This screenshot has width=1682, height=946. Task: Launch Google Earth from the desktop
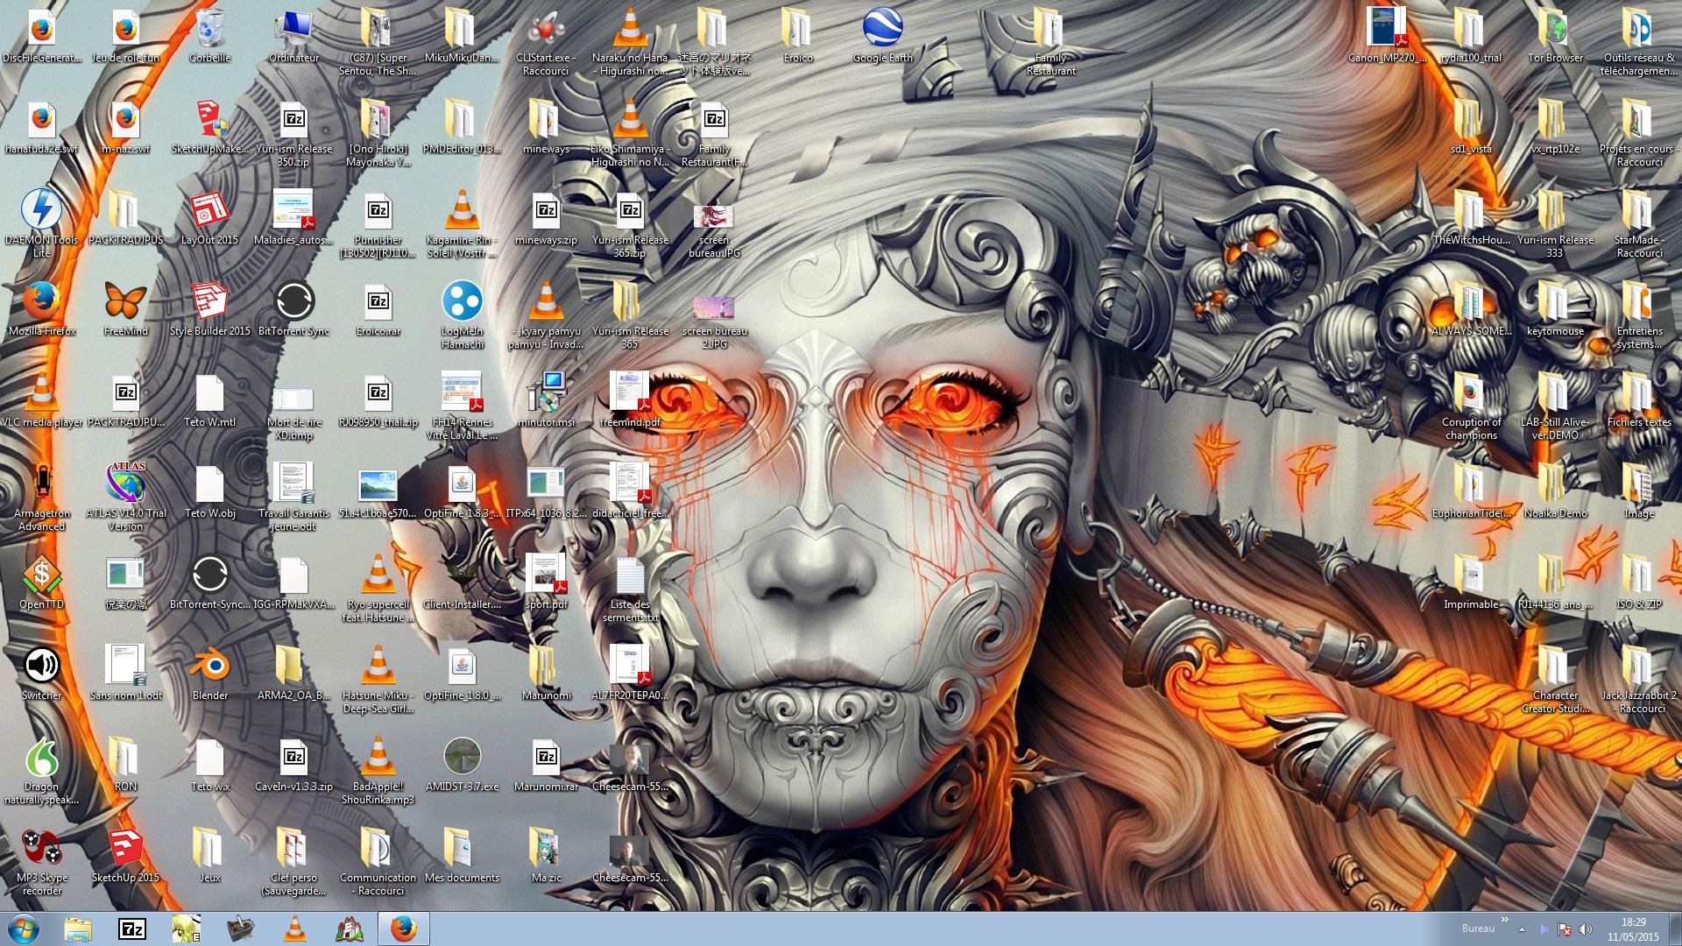882,35
